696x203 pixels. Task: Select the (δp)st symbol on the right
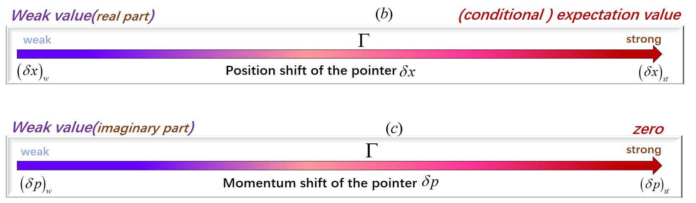click(655, 185)
